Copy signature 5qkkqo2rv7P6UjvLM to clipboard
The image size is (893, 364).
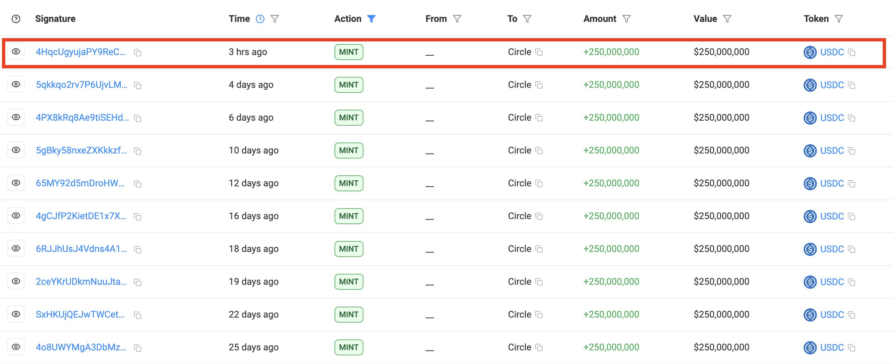point(138,86)
